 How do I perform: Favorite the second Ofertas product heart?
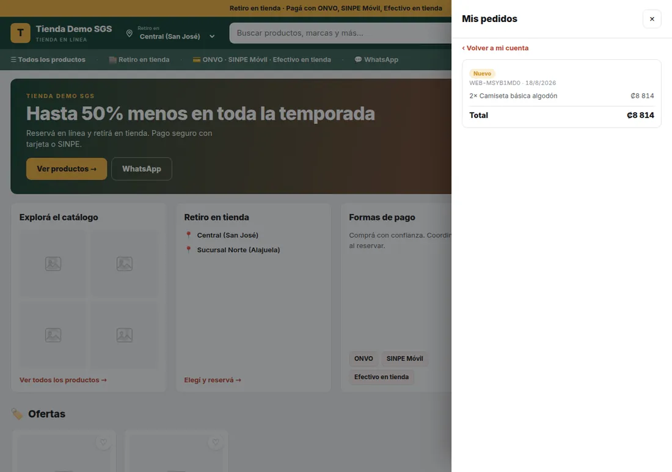tap(216, 442)
